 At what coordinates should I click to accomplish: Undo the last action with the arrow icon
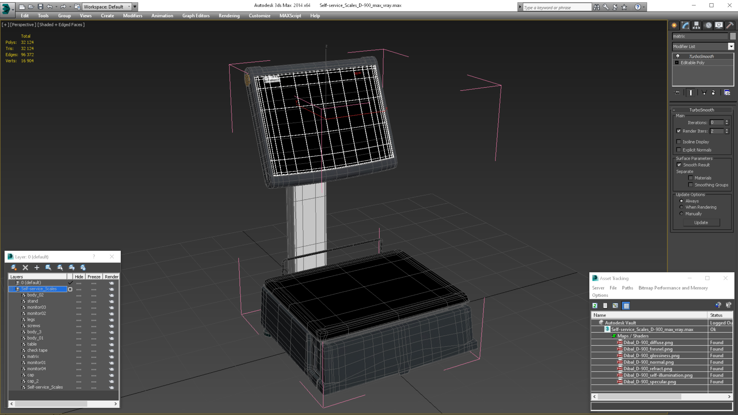point(49,6)
